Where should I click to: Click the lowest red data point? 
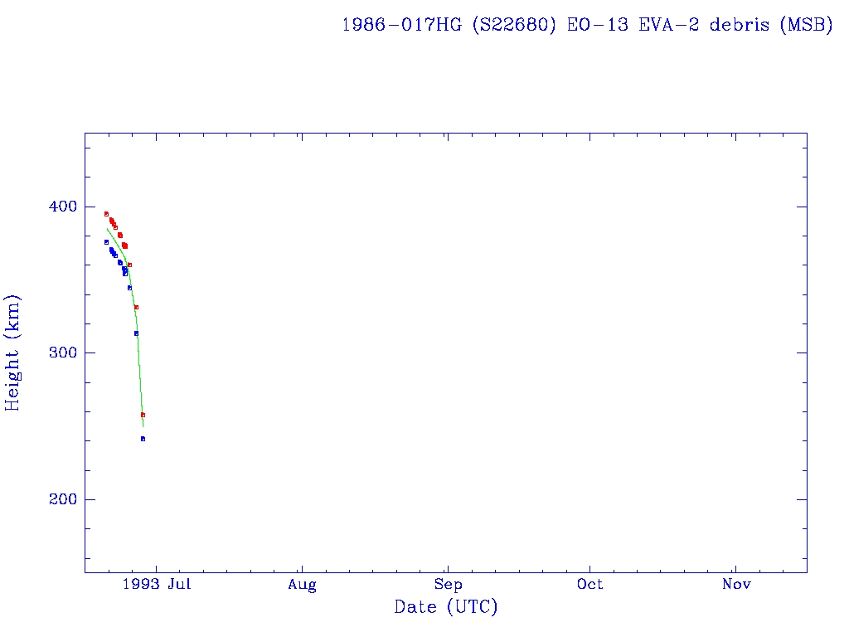143,415
